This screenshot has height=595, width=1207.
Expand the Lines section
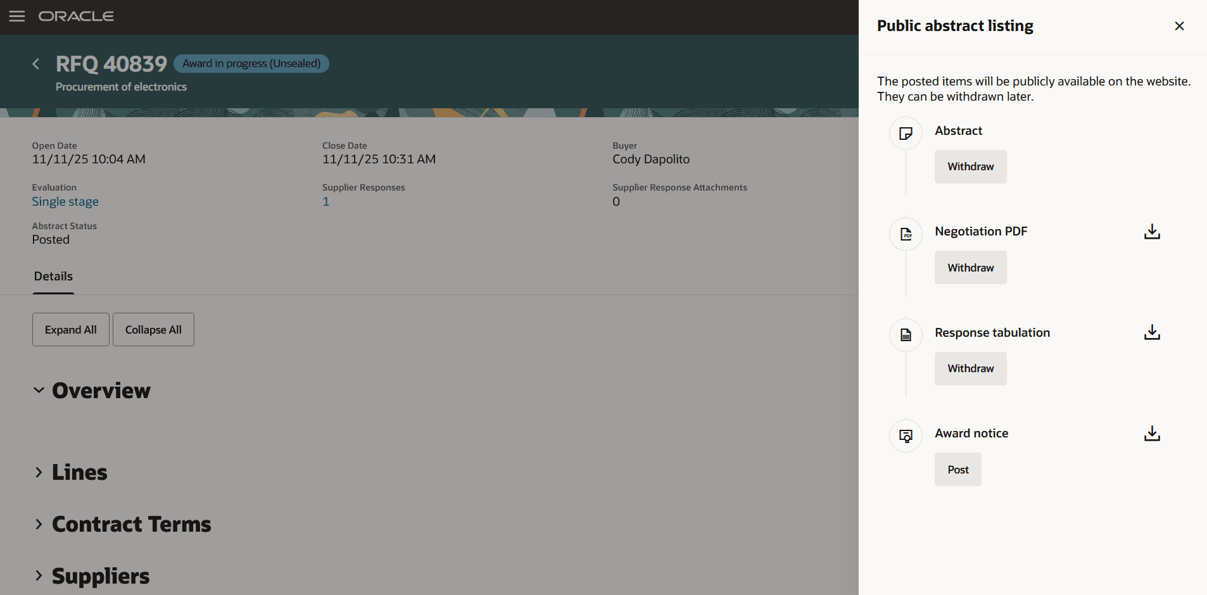(x=38, y=472)
